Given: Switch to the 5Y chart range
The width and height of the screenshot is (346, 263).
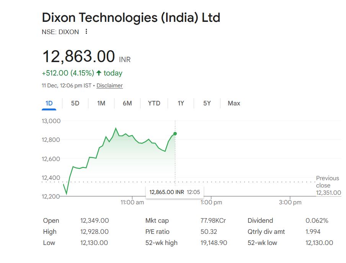Looking at the screenshot, I should (x=207, y=103).
